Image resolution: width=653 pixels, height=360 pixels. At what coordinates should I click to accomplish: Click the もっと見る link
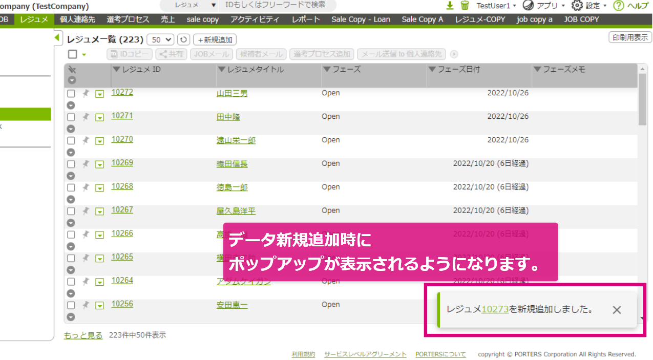click(x=83, y=335)
